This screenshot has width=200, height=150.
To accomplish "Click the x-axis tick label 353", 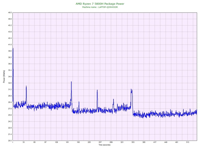I will coord(133,142).
